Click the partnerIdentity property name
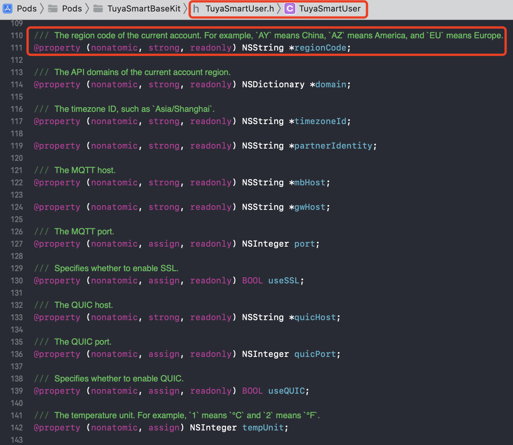Image resolution: width=513 pixels, height=445 pixels. [333, 146]
